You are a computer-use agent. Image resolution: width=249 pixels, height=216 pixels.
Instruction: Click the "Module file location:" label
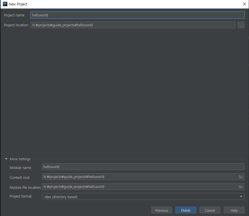(25, 187)
